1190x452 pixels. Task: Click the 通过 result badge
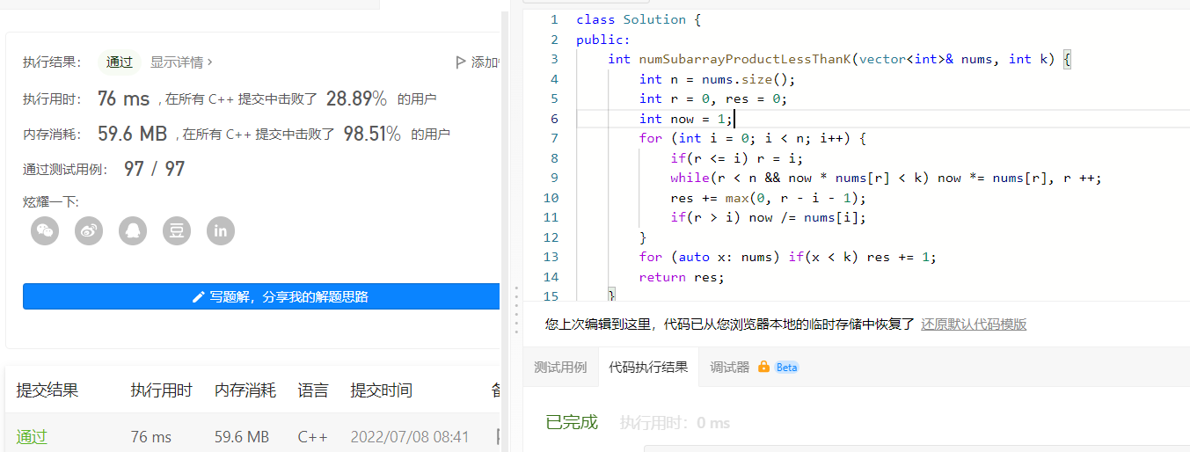tap(120, 62)
